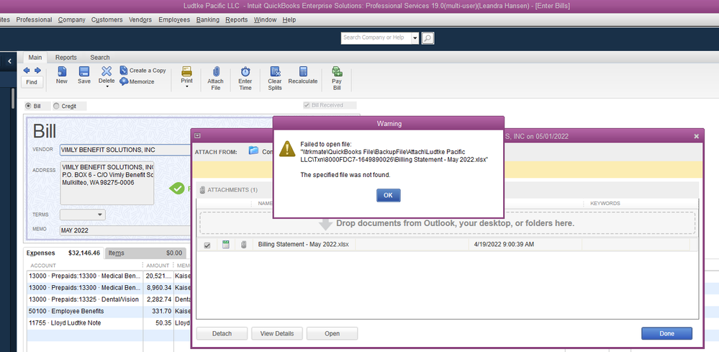Close the attachments window
Viewport: 719px width, 352px height.
697,136
